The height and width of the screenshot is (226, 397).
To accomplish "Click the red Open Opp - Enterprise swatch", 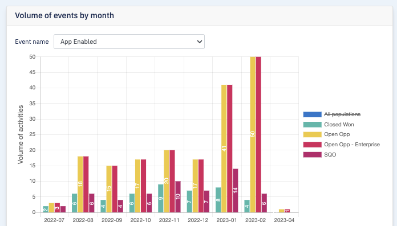I will pyautogui.click(x=312, y=145).
